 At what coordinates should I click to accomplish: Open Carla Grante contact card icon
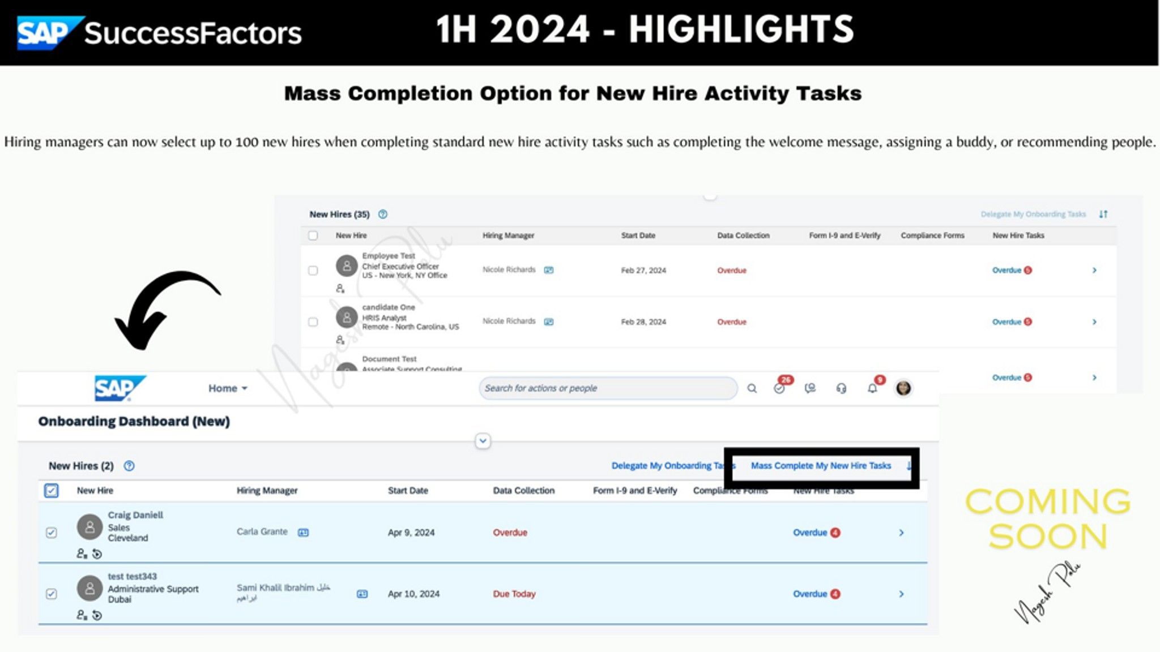pyautogui.click(x=303, y=533)
